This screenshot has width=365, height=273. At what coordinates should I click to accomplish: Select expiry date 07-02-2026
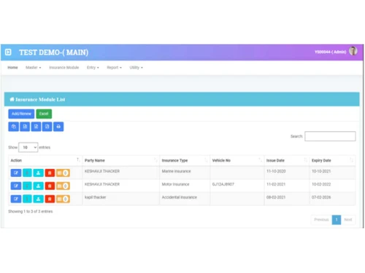click(x=321, y=197)
